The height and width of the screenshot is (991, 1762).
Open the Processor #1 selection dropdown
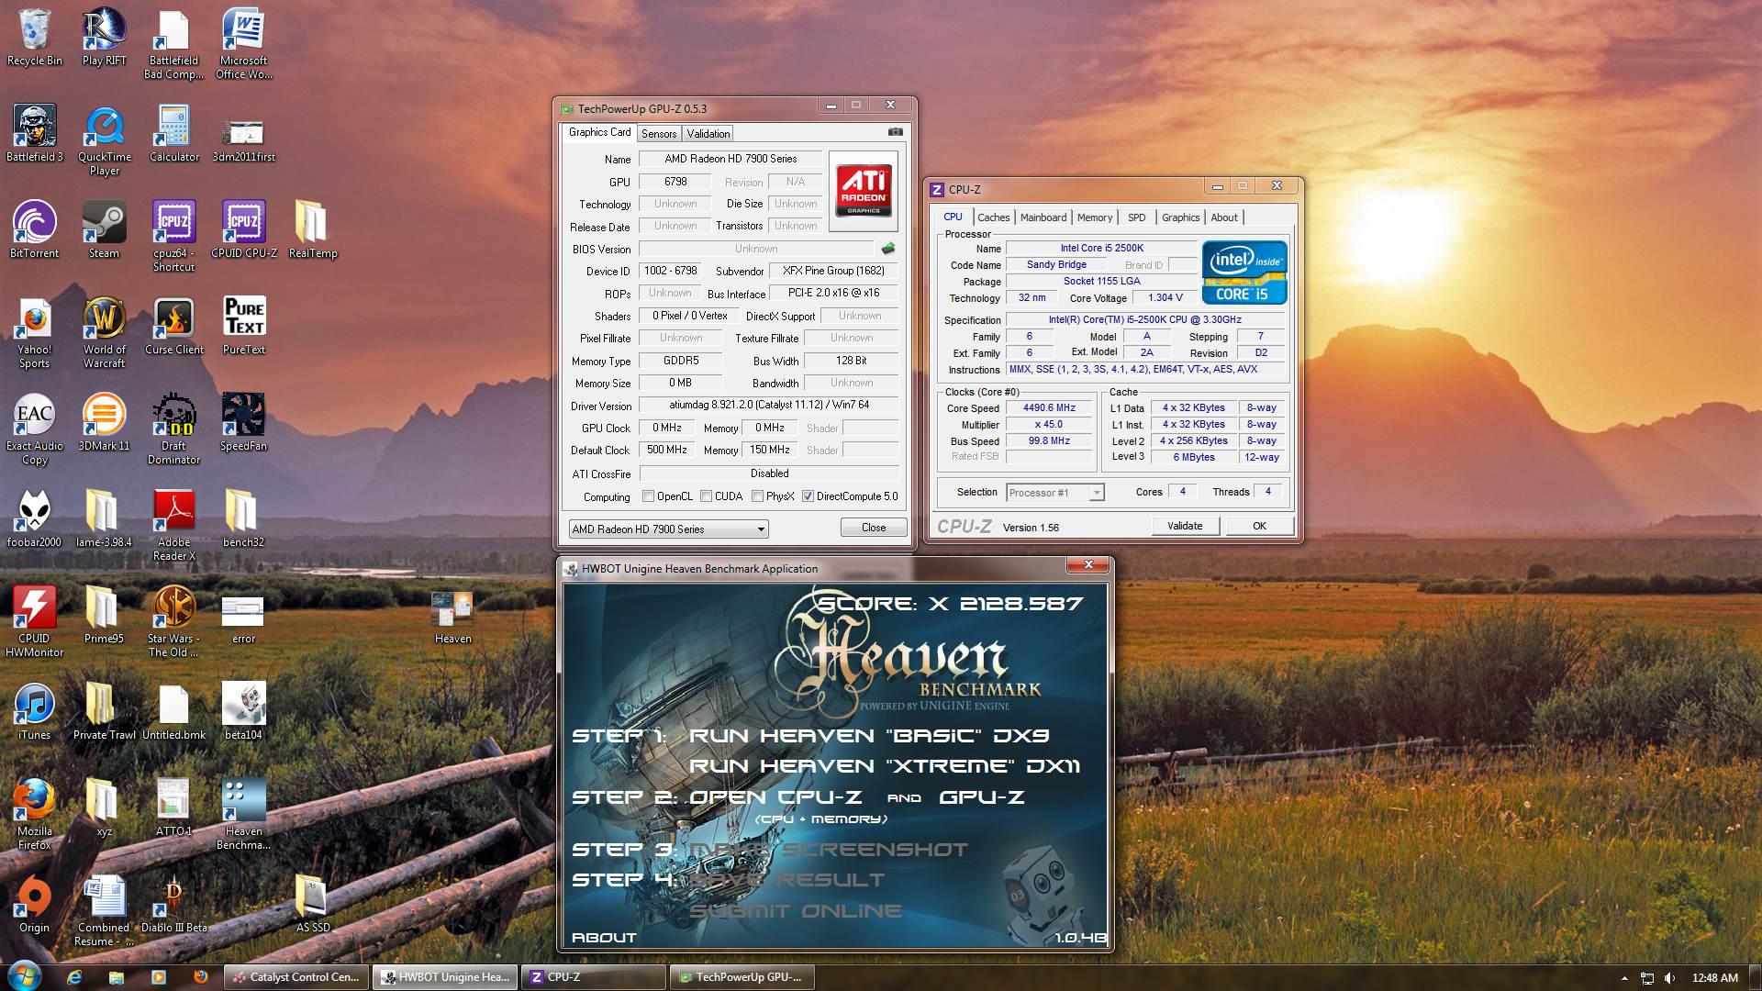(x=1055, y=493)
